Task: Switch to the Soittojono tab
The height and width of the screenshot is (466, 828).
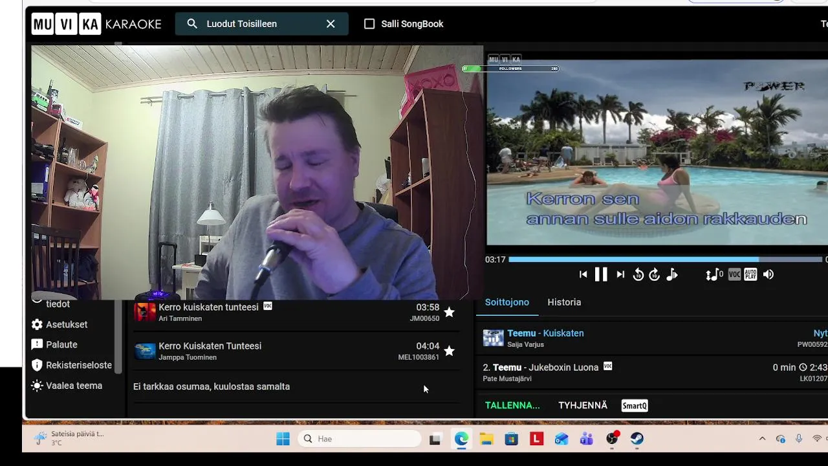Action: pyautogui.click(x=507, y=302)
